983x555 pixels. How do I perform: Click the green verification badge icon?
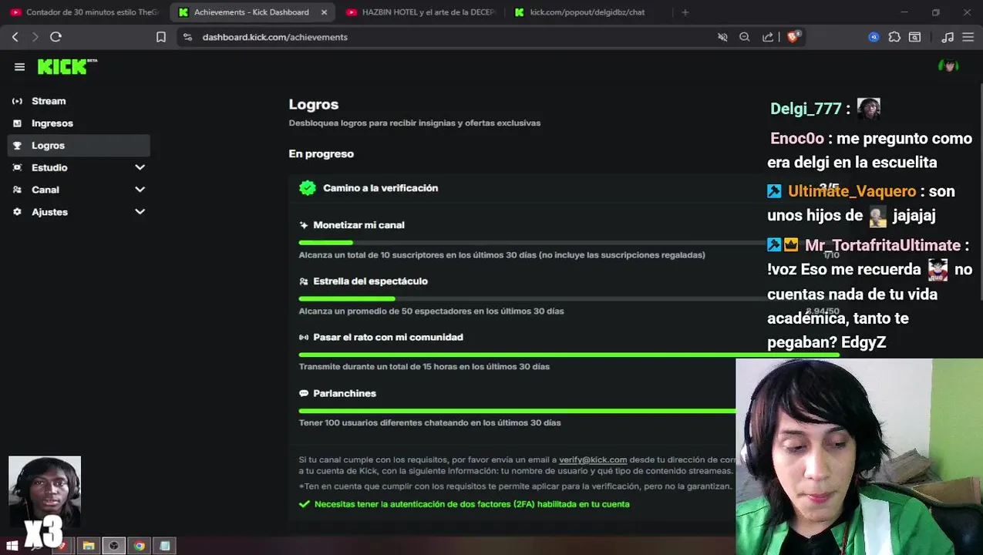(x=308, y=188)
